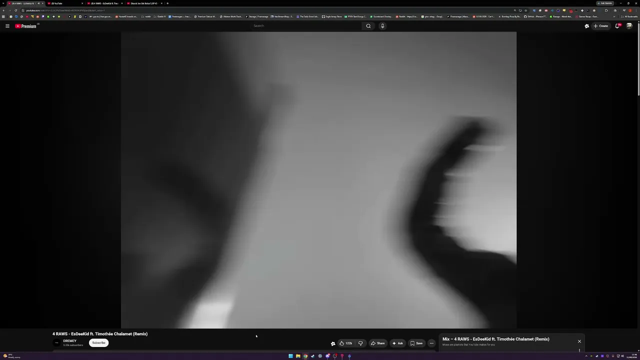Click the Ask Gemini button
This screenshot has height=360, width=640.
point(605,3)
